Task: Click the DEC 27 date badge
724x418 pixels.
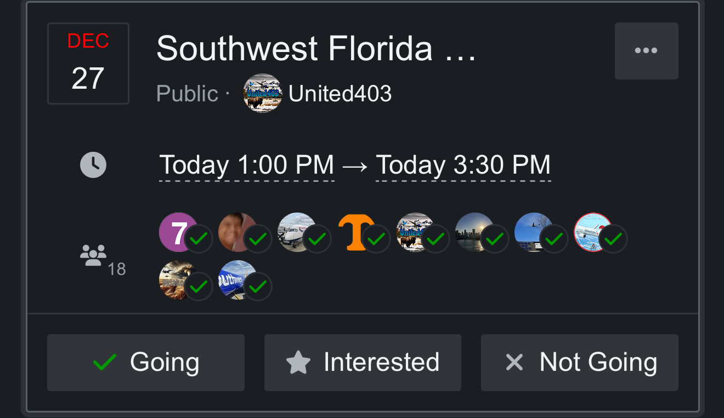Action: tap(88, 64)
